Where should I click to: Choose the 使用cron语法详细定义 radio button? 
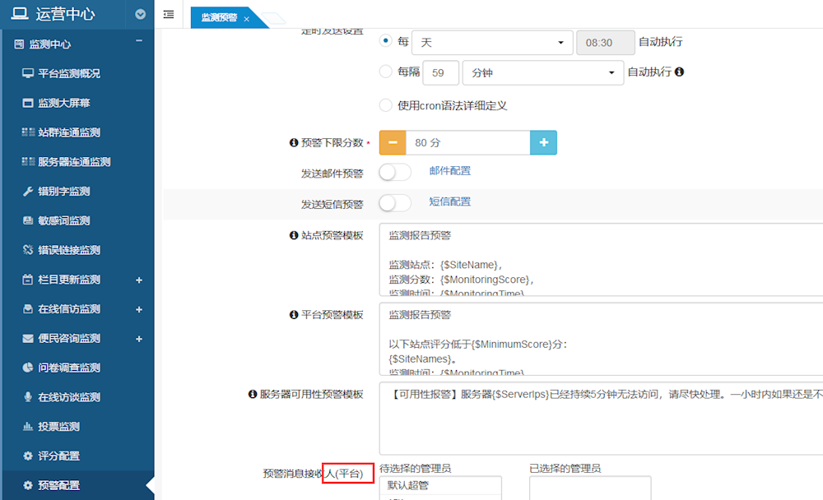click(385, 105)
